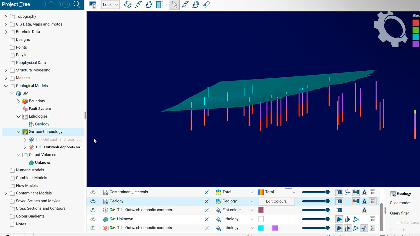Choose the select pointer tool
The width and height of the screenshot is (420, 236).
pyautogui.click(x=175, y=5)
